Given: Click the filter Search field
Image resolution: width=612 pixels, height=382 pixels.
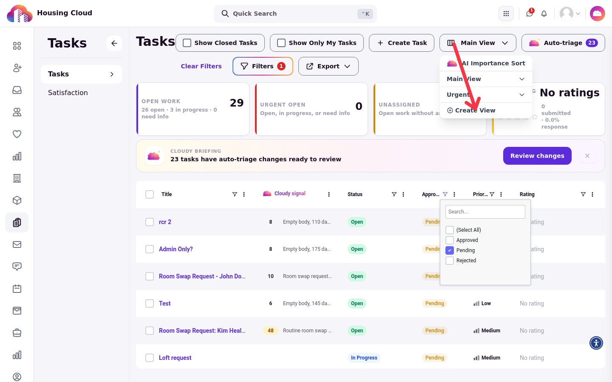Looking at the screenshot, I should click(485, 212).
